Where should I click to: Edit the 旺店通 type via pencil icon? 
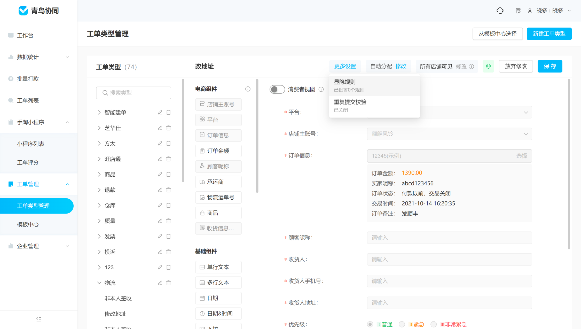pos(160,159)
